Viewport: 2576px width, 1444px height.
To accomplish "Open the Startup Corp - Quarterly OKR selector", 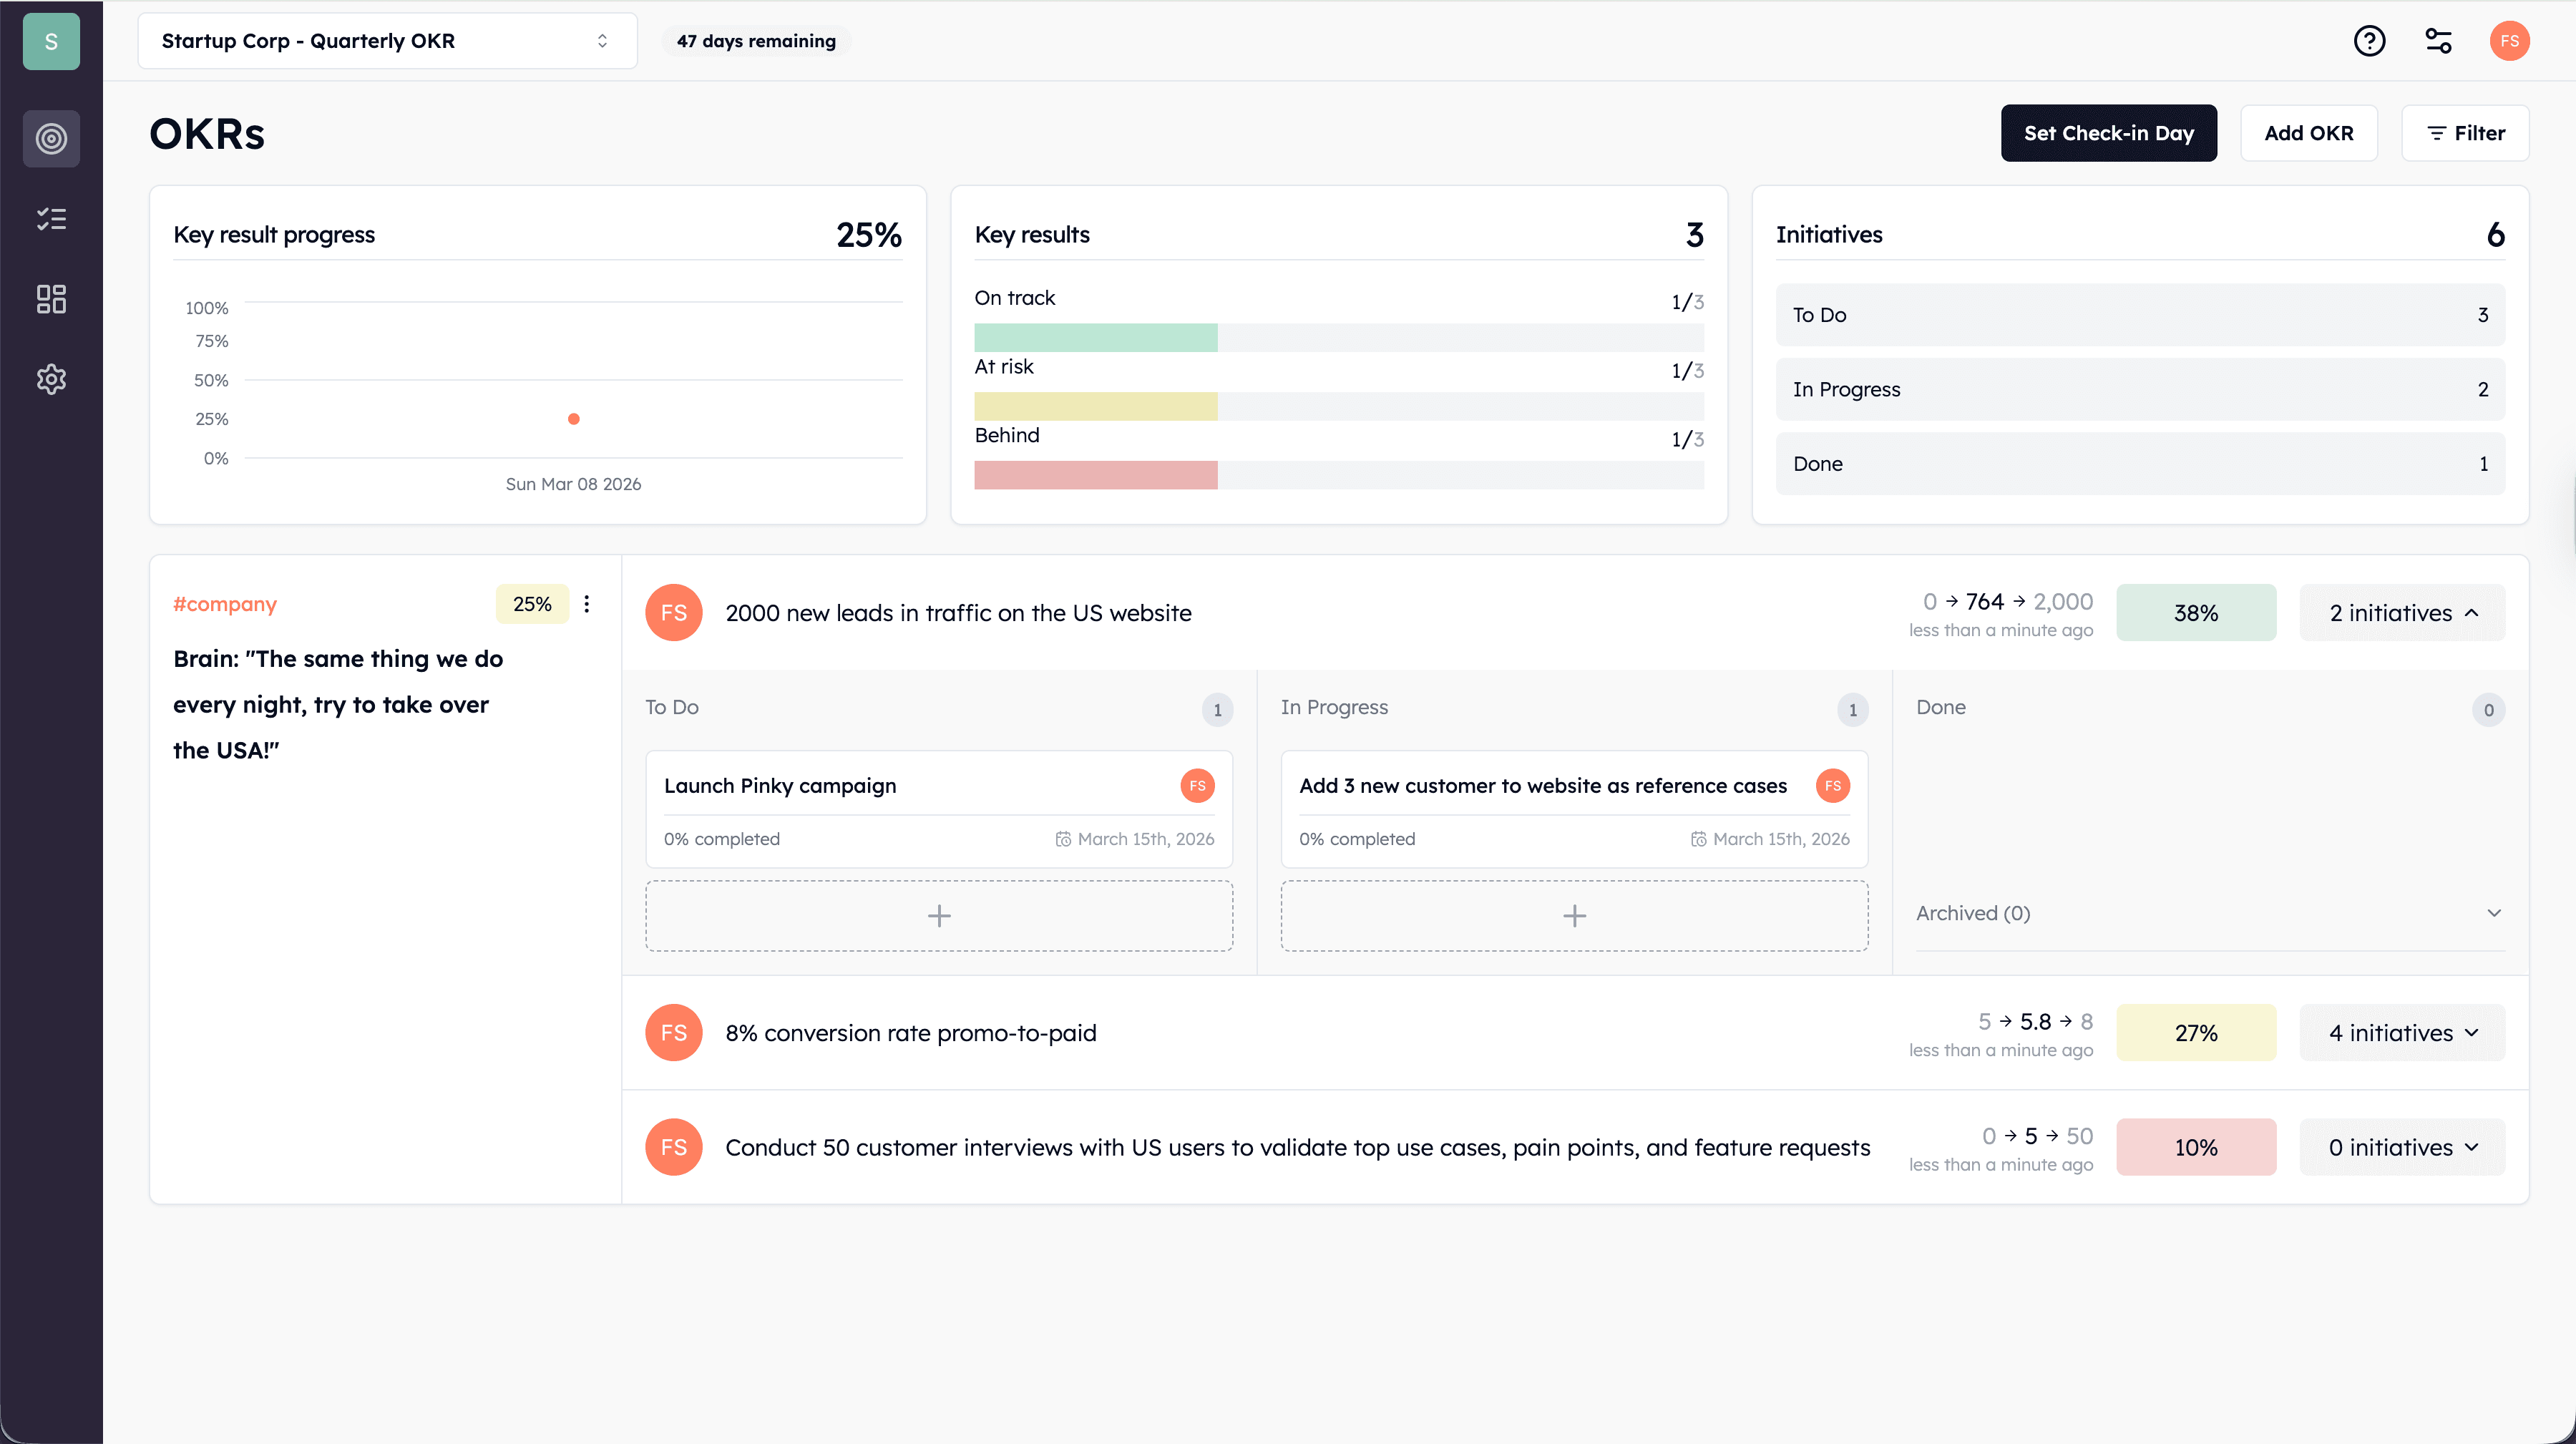I will 387,41.
